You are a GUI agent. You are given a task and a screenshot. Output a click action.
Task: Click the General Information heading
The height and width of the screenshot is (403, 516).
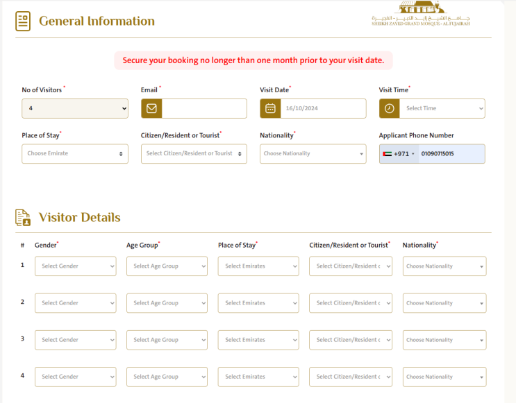pos(97,21)
